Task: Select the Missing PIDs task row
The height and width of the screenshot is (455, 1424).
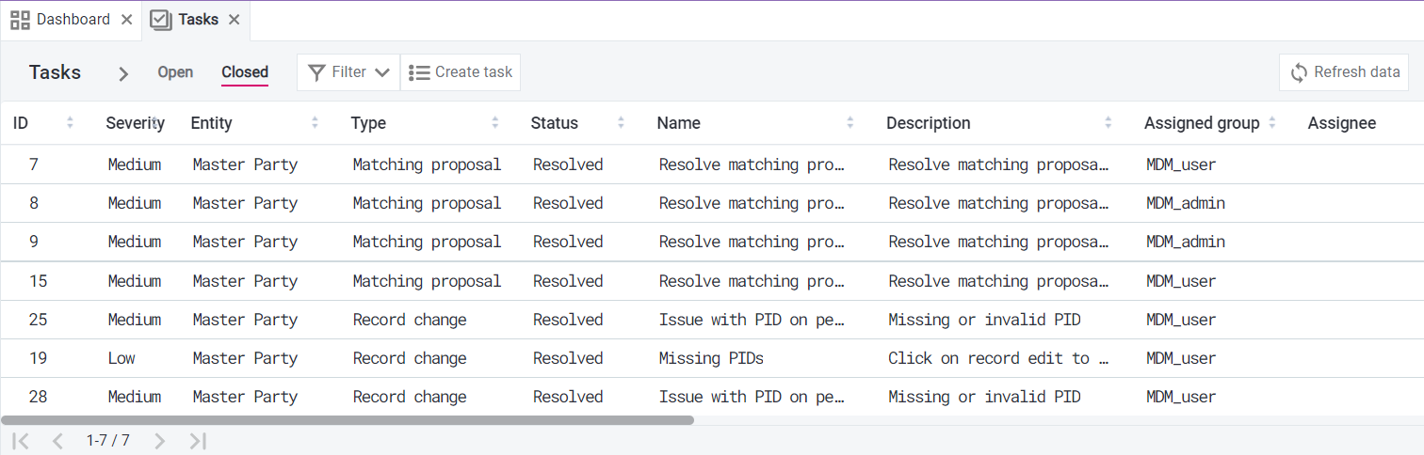Action: [x=711, y=358]
